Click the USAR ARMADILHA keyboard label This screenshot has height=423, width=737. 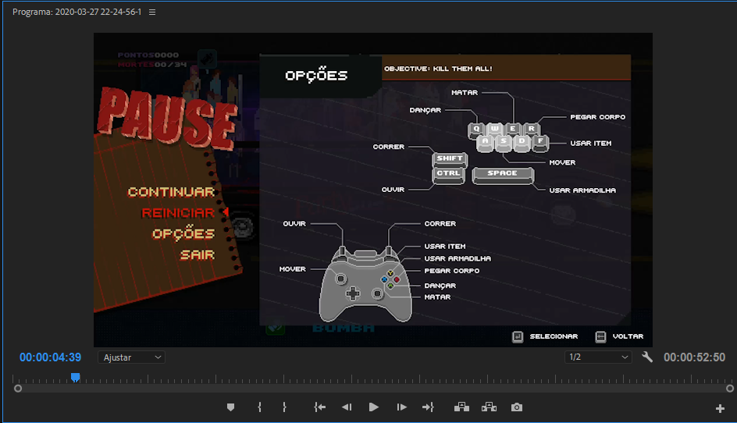click(582, 190)
